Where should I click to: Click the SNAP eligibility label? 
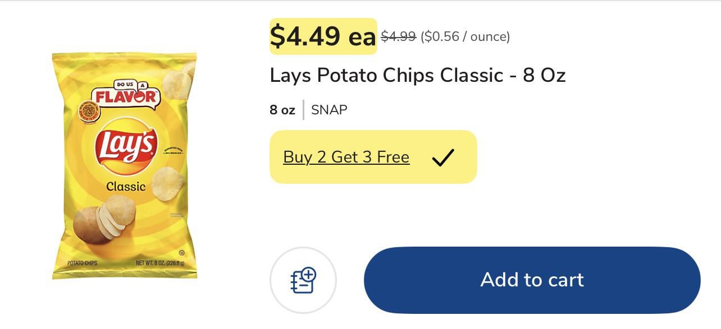[329, 110]
